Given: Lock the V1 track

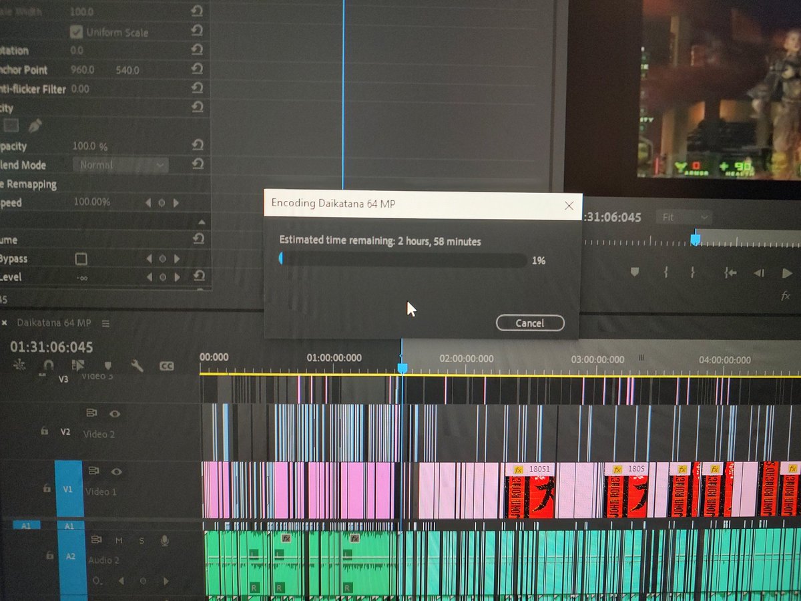Looking at the screenshot, I should [x=47, y=489].
